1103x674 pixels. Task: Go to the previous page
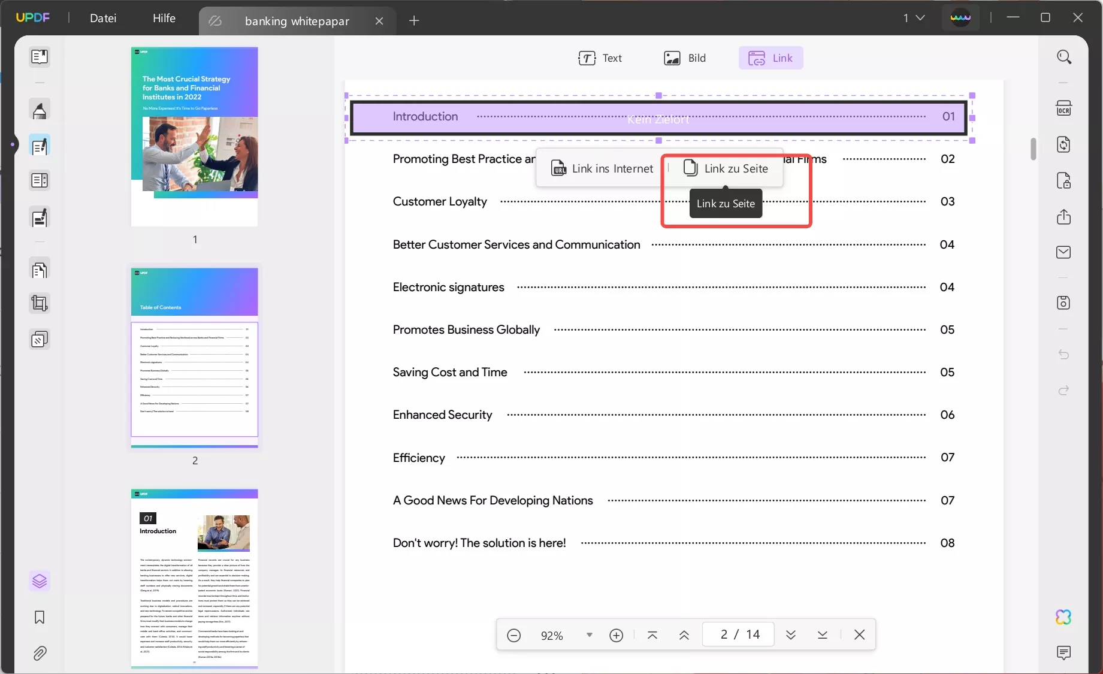(684, 635)
